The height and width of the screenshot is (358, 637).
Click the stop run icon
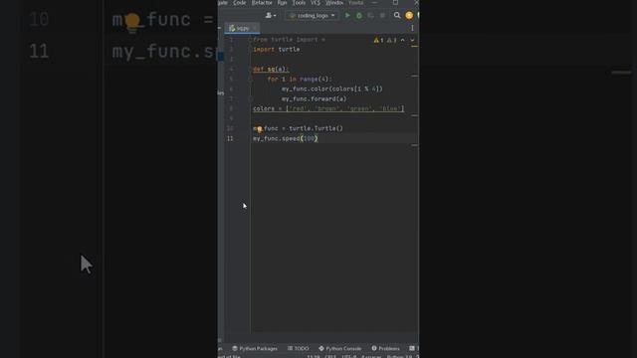click(x=382, y=16)
